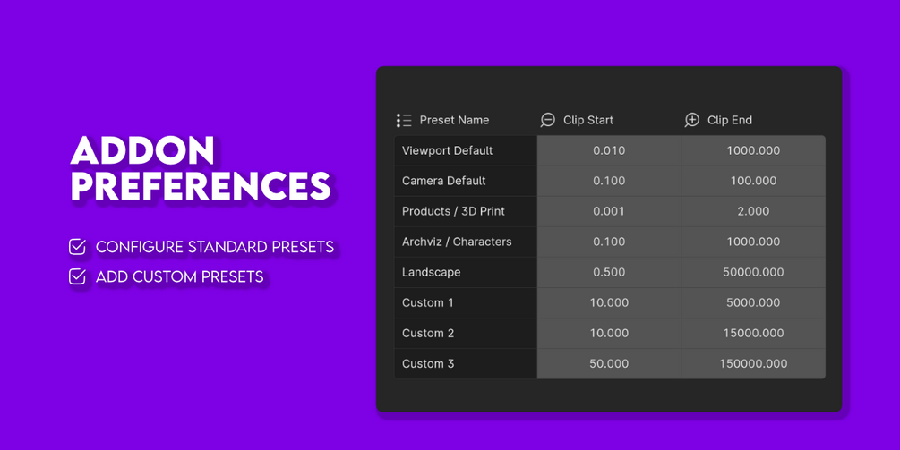Select the Viewport Default preset name field
Image resolution: width=900 pixels, height=450 pixels.
(x=466, y=151)
